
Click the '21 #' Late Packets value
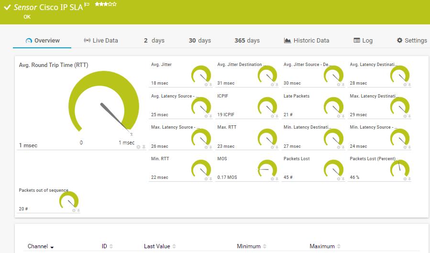(288, 115)
